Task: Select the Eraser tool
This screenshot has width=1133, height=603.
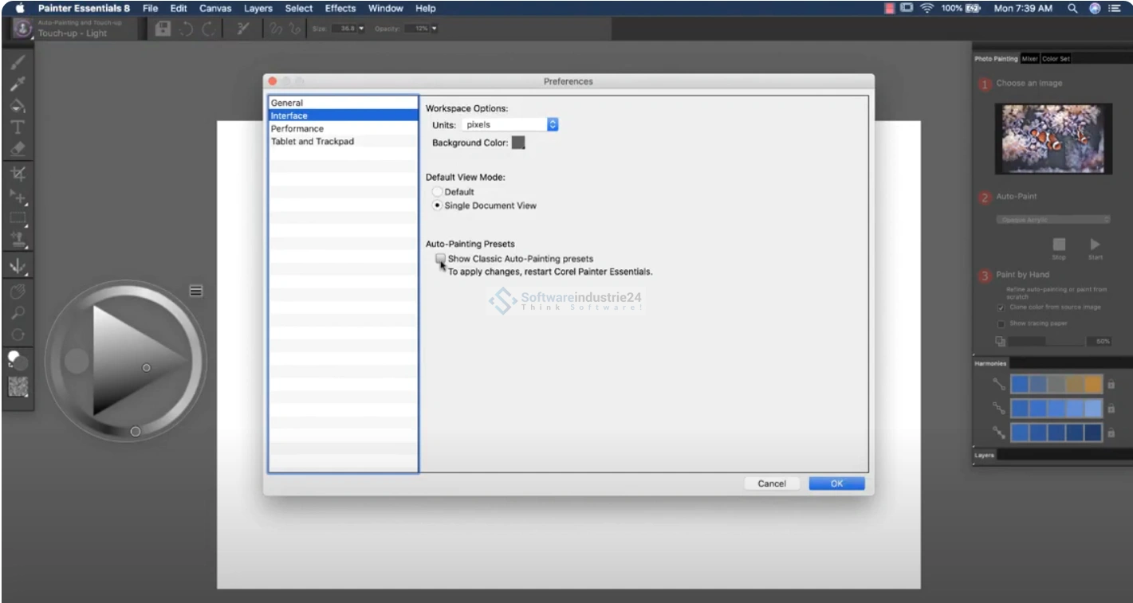Action: (18, 149)
